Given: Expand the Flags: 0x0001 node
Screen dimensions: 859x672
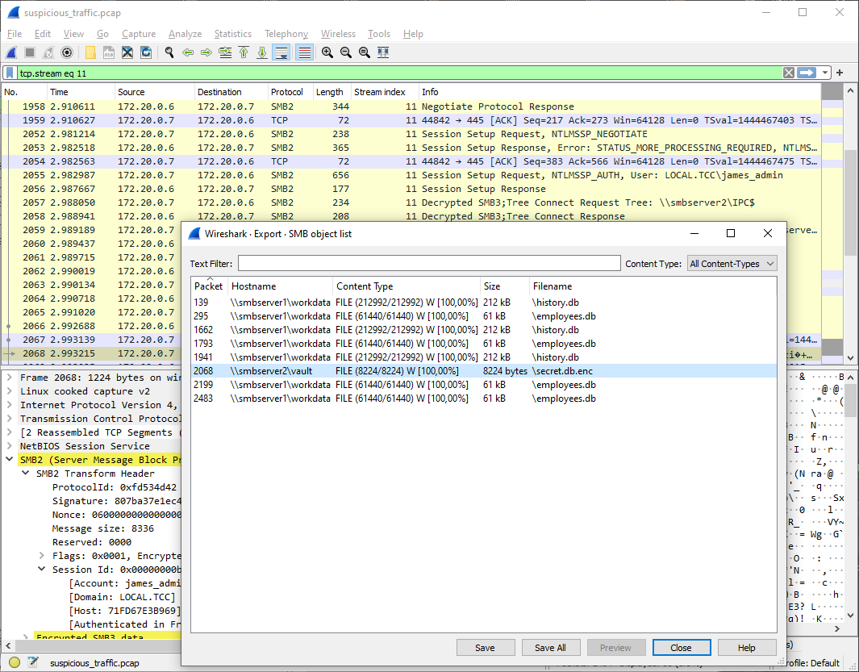Looking at the screenshot, I should (x=42, y=556).
